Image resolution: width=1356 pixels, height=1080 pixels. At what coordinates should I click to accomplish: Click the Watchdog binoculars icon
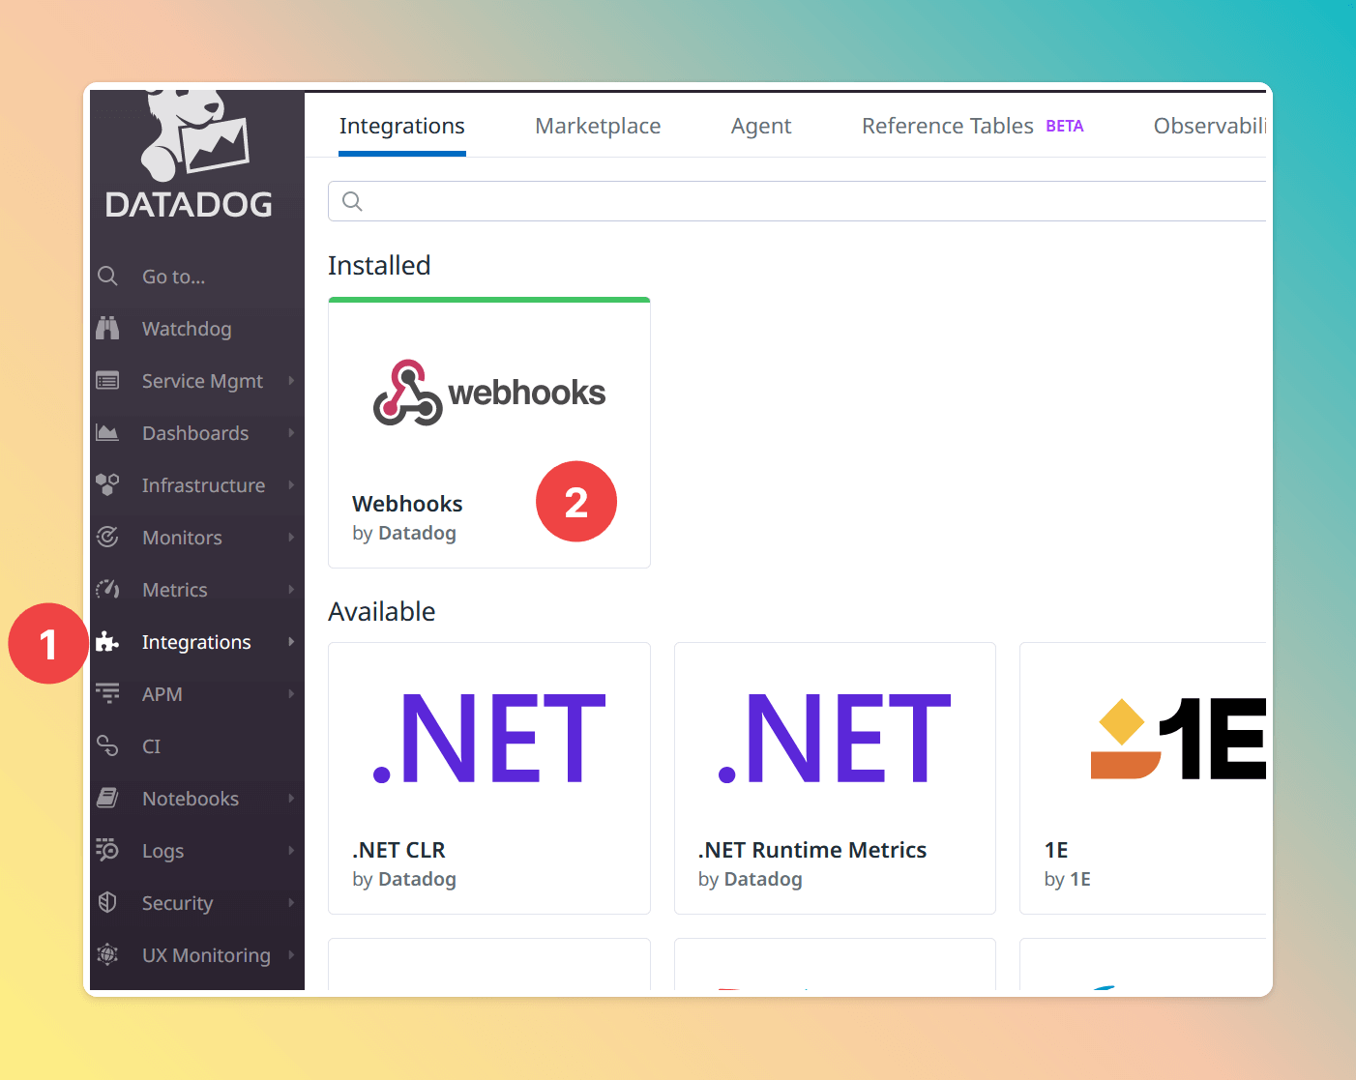coord(107,329)
